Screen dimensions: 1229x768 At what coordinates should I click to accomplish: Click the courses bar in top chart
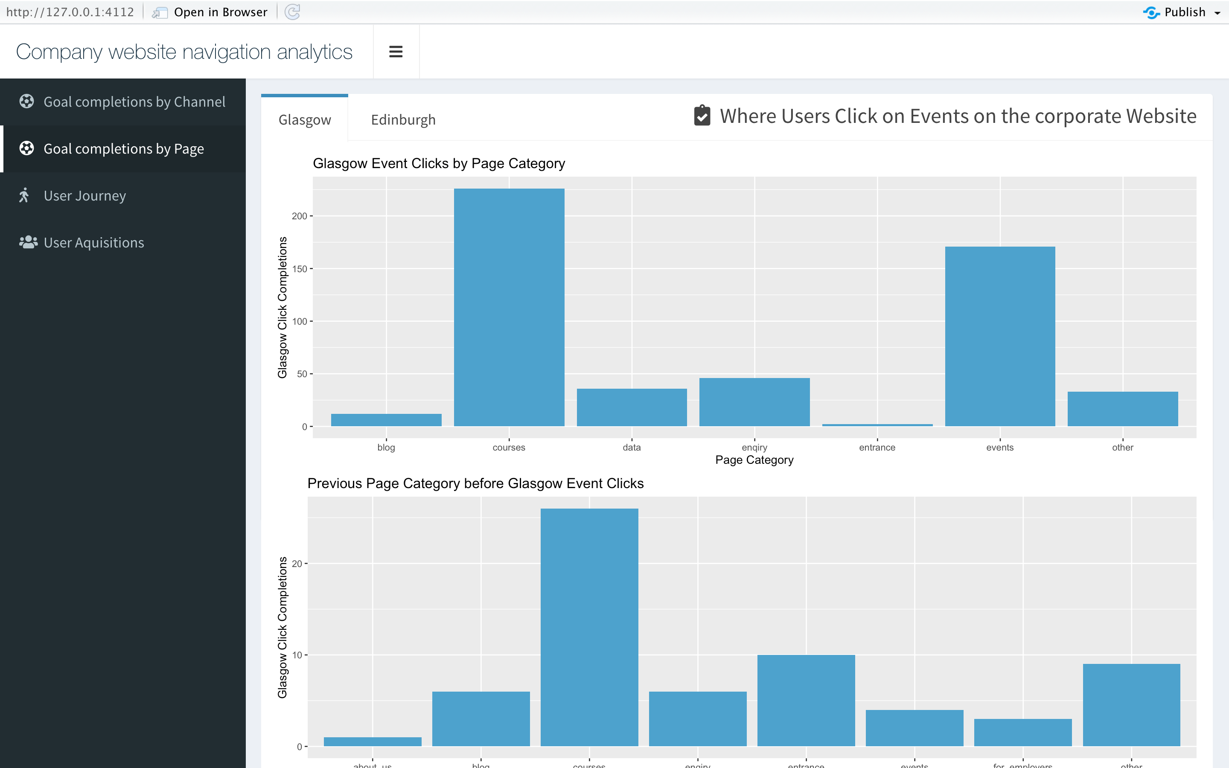click(x=509, y=307)
